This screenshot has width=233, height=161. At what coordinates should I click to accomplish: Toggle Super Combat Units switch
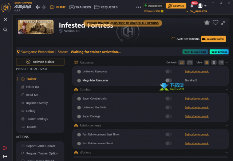(169, 98)
